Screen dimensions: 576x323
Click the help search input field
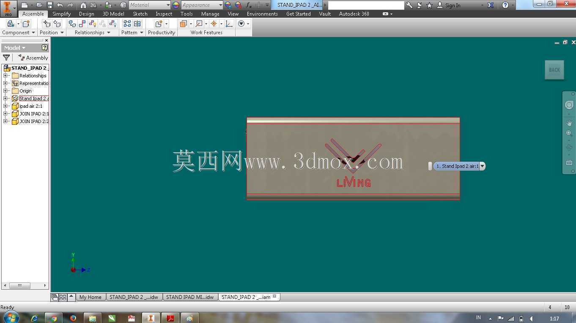tap(366, 5)
